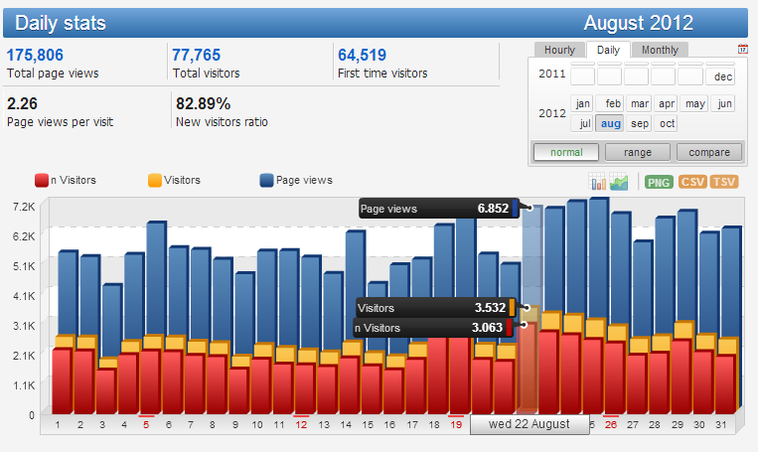
Task: Switch to bar chart view icon
Action: [597, 181]
